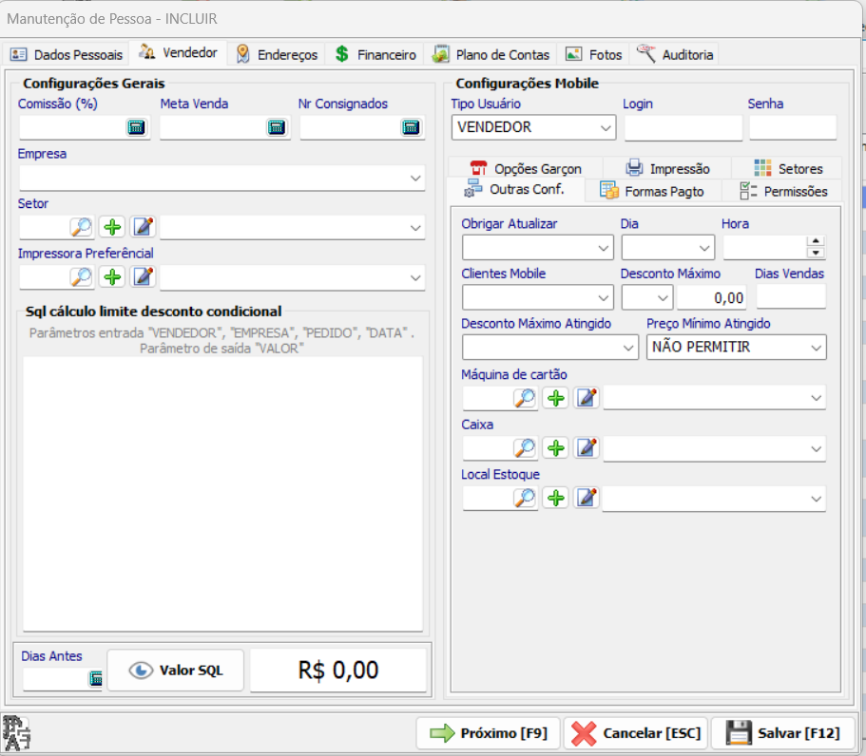Viewport: 866px width, 756px height.
Task: Click the Salvar [F12] button
Action: click(782, 733)
